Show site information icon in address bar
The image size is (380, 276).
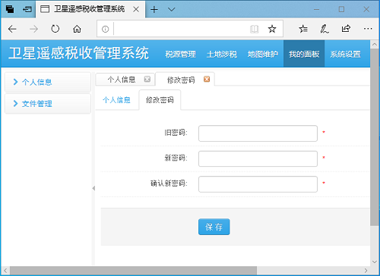point(105,29)
